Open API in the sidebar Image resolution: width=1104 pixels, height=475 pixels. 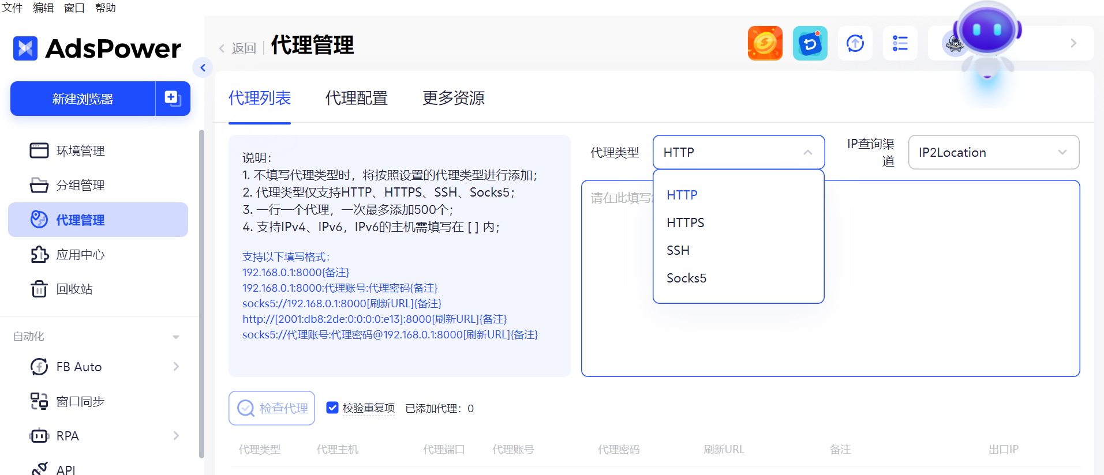[x=98, y=468]
